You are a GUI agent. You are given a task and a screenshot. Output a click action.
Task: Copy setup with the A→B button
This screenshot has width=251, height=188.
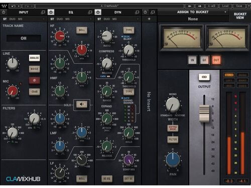click(x=211, y=6)
